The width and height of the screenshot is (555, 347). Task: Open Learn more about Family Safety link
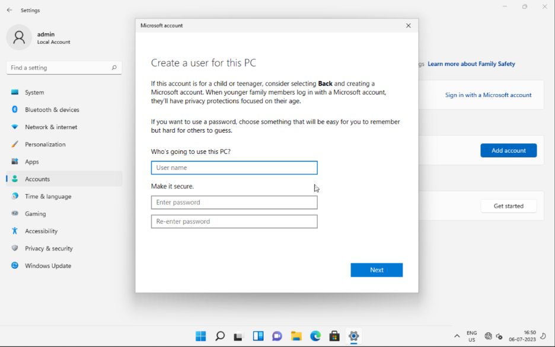pyautogui.click(x=471, y=64)
